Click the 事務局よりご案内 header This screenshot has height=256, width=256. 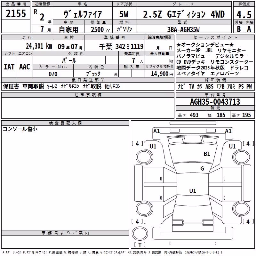click(65, 233)
